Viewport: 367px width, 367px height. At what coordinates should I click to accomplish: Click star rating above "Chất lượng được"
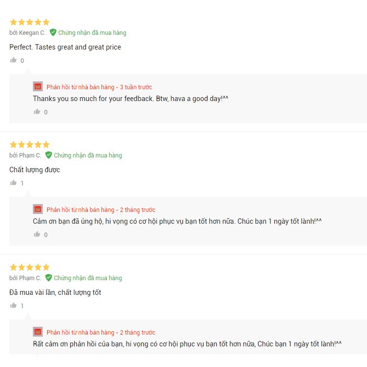pyautogui.click(x=29, y=145)
